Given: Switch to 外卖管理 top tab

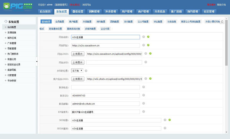Looking at the screenshot, I should (111, 11).
